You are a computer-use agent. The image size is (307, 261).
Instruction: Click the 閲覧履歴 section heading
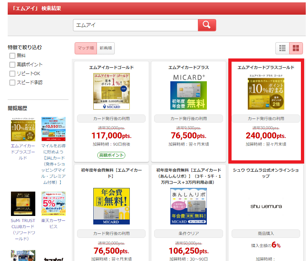17,108
